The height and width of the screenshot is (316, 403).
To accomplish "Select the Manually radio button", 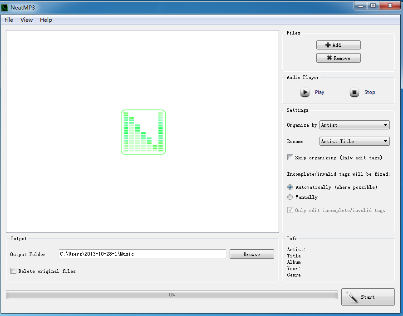I will [290, 197].
